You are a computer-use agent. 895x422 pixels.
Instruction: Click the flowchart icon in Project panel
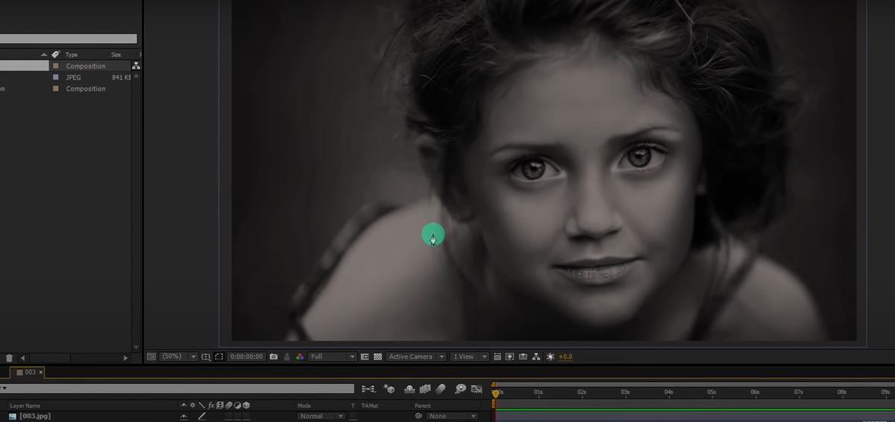pos(136,66)
